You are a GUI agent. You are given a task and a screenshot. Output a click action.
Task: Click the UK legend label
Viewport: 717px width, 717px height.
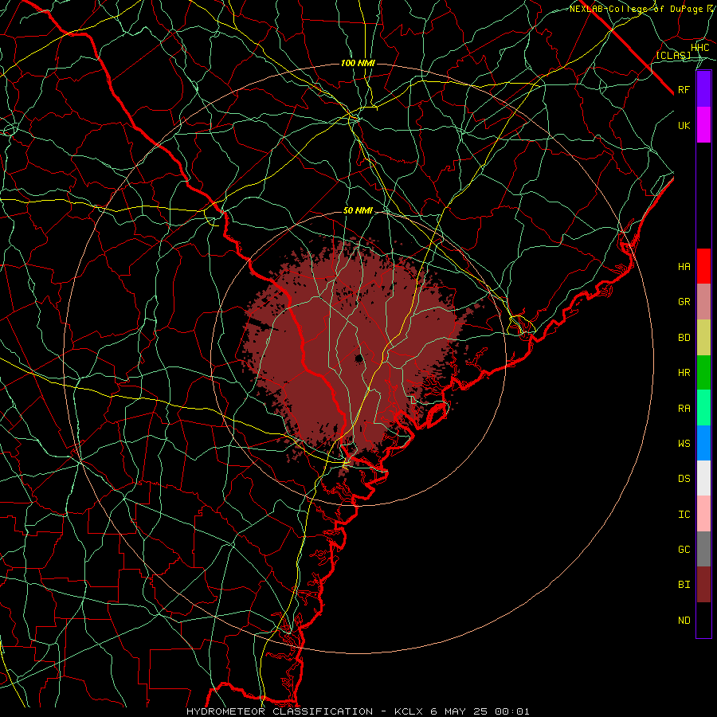point(684,125)
